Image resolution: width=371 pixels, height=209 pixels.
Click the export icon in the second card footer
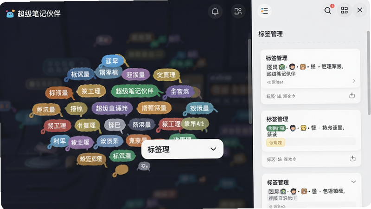[x=352, y=158]
